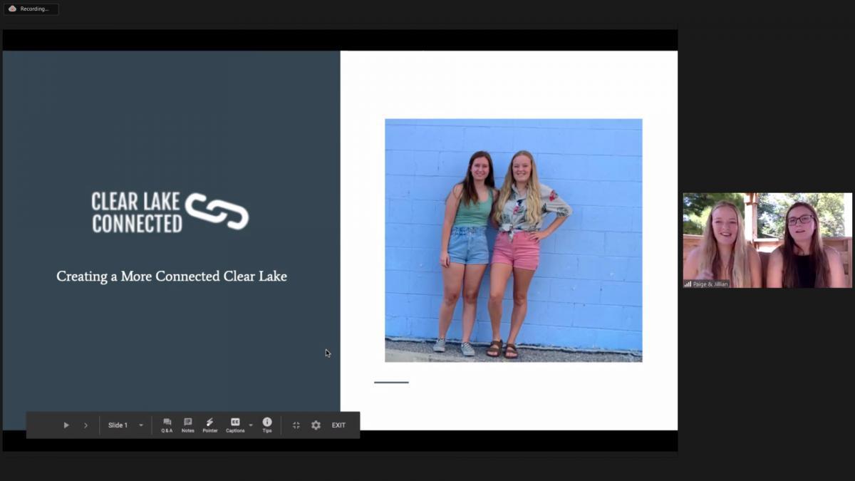
Task: Open the settings gear menu
Action: click(x=316, y=425)
